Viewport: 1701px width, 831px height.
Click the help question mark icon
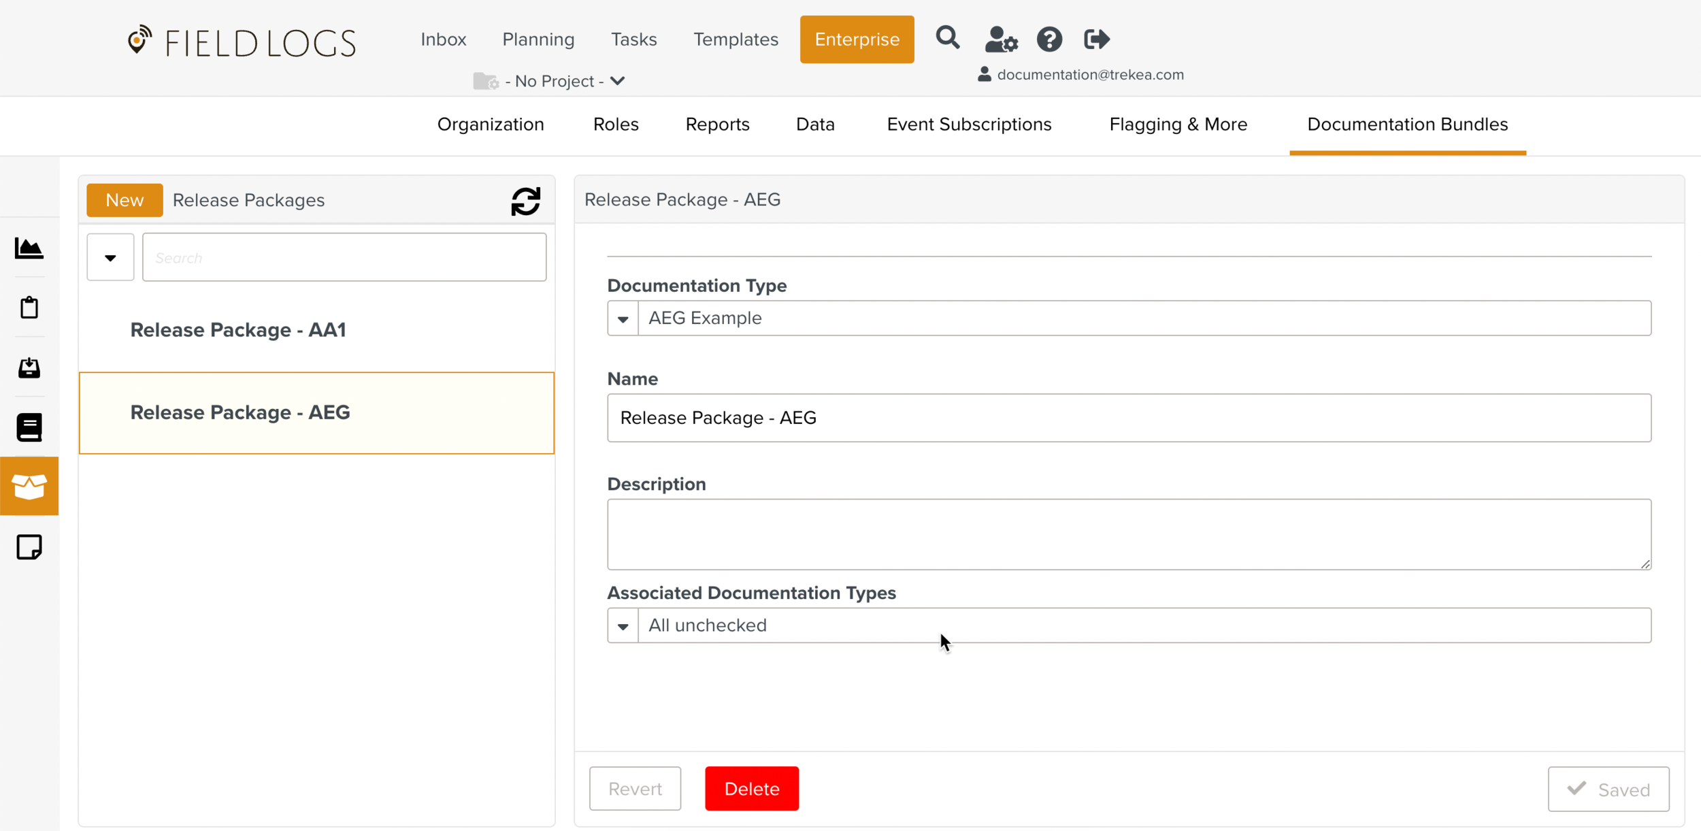[1049, 39]
